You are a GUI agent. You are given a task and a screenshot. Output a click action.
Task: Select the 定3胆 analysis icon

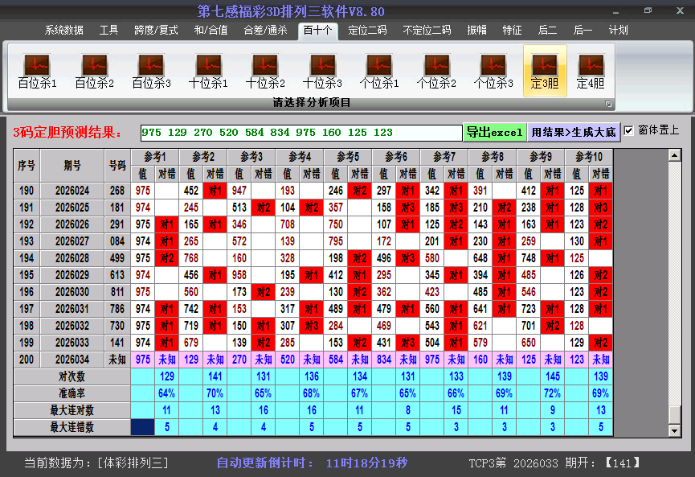tap(545, 71)
